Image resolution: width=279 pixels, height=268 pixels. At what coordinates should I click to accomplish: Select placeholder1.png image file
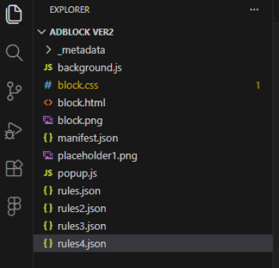[153, 156]
